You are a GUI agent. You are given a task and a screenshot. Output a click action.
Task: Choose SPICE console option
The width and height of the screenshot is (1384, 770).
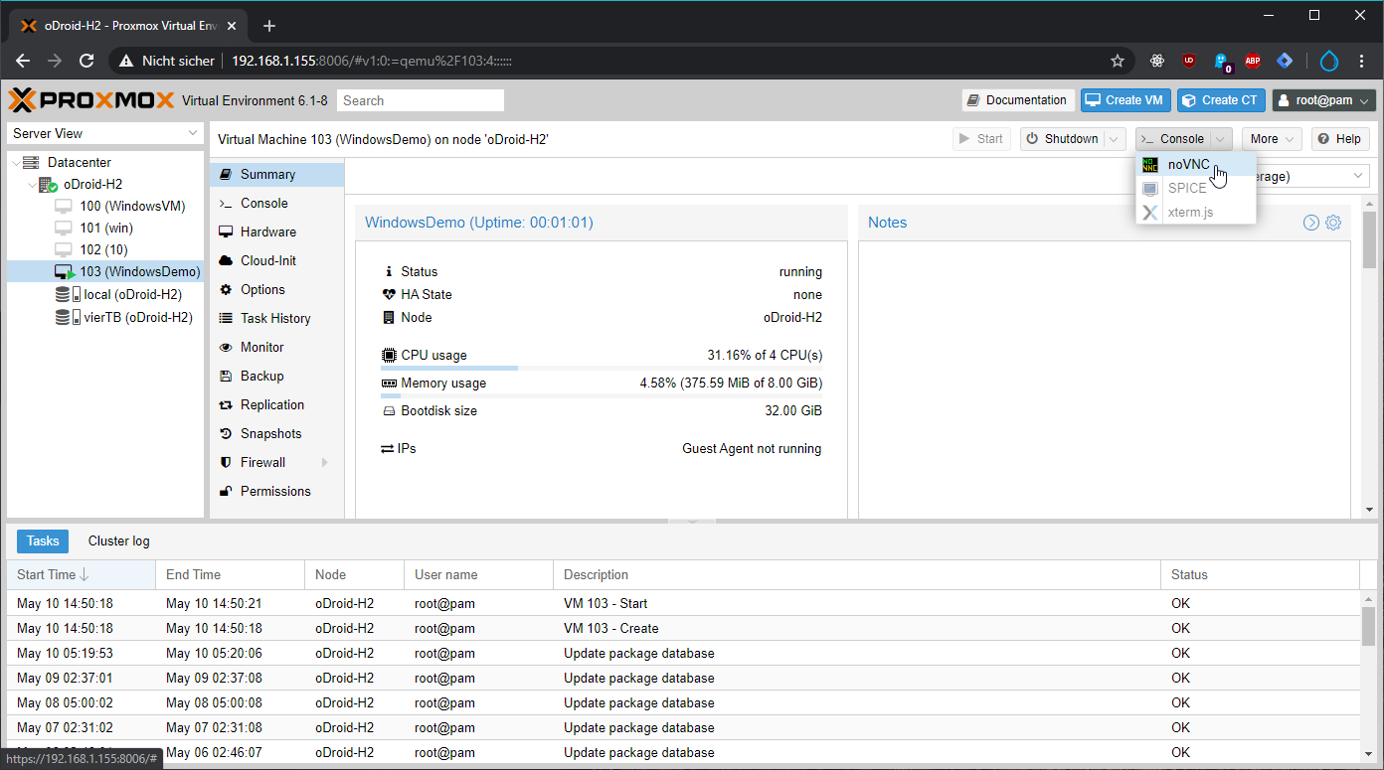pyautogui.click(x=1196, y=189)
